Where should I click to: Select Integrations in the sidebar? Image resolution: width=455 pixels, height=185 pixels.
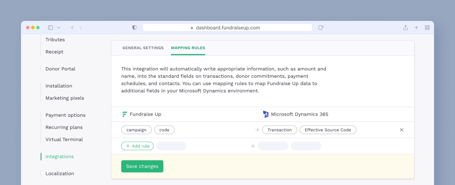59,157
